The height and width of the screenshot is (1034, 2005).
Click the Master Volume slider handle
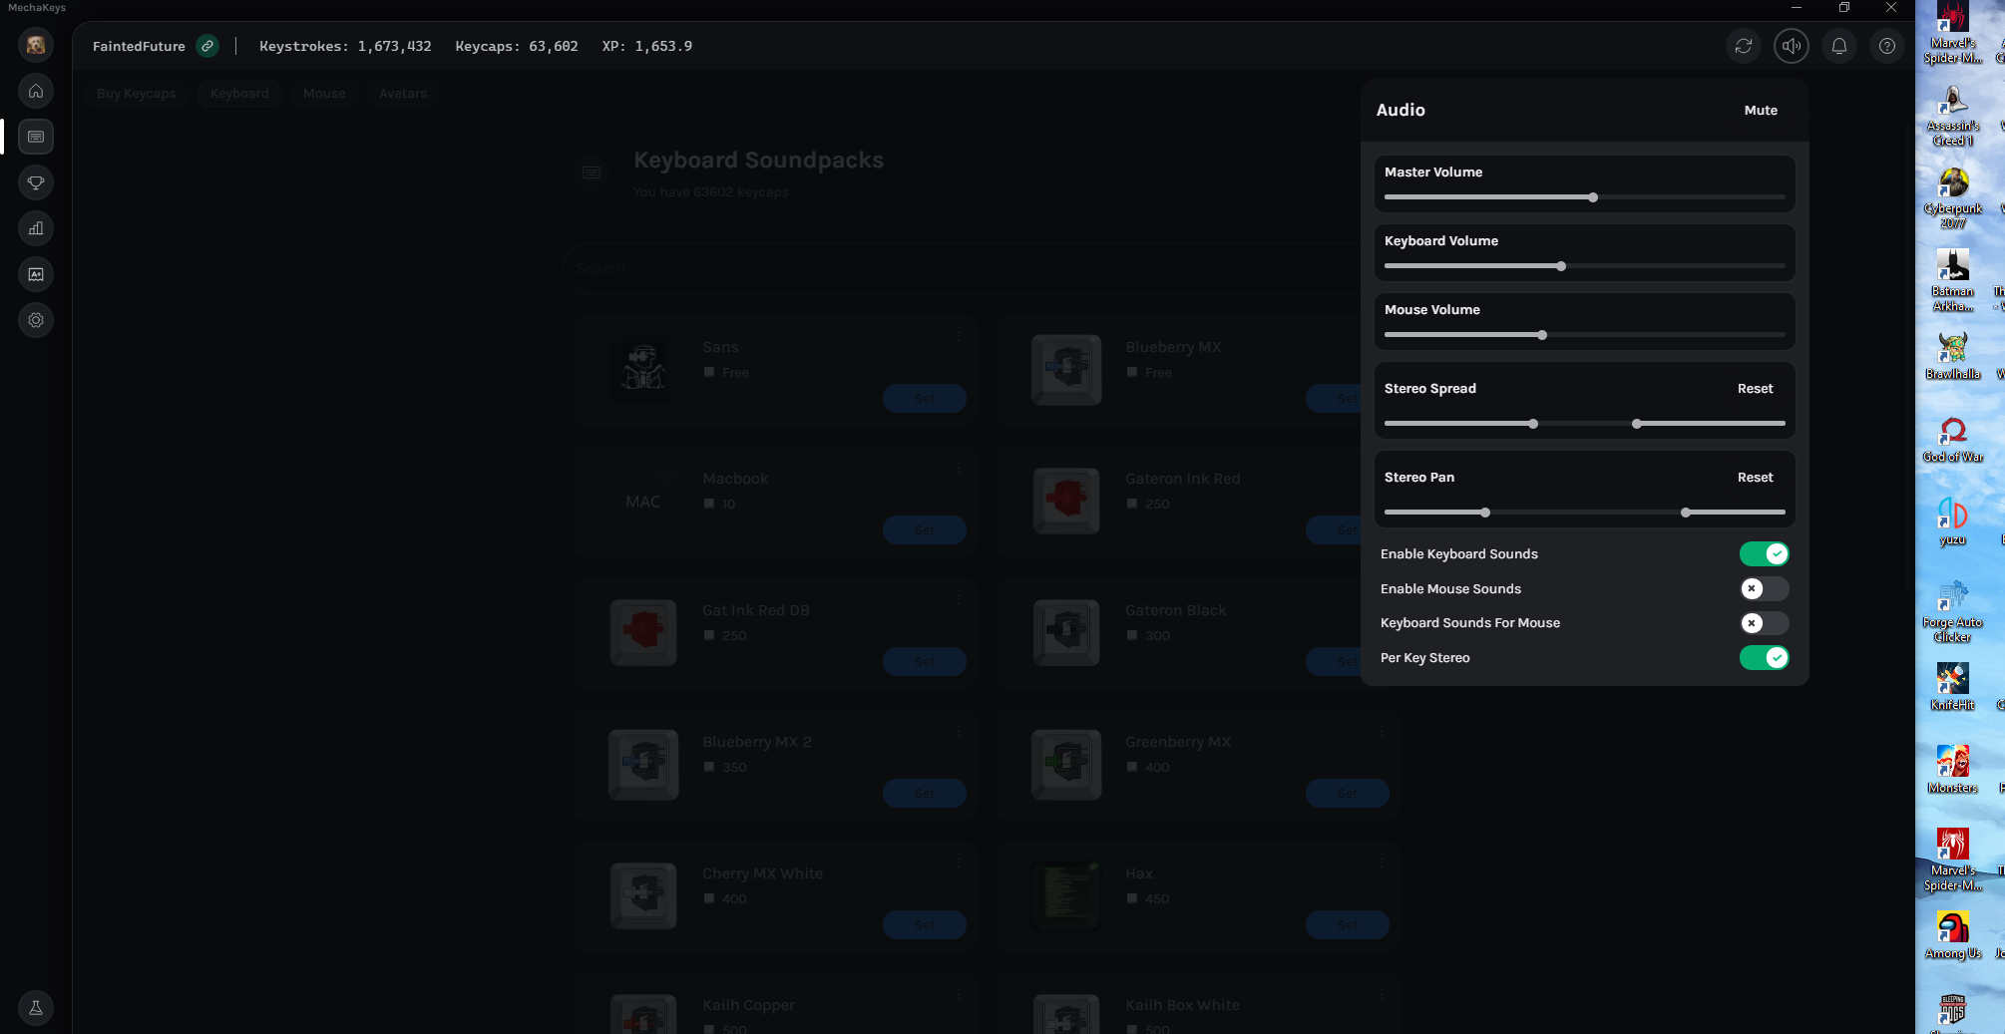[x=1593, y=197]
